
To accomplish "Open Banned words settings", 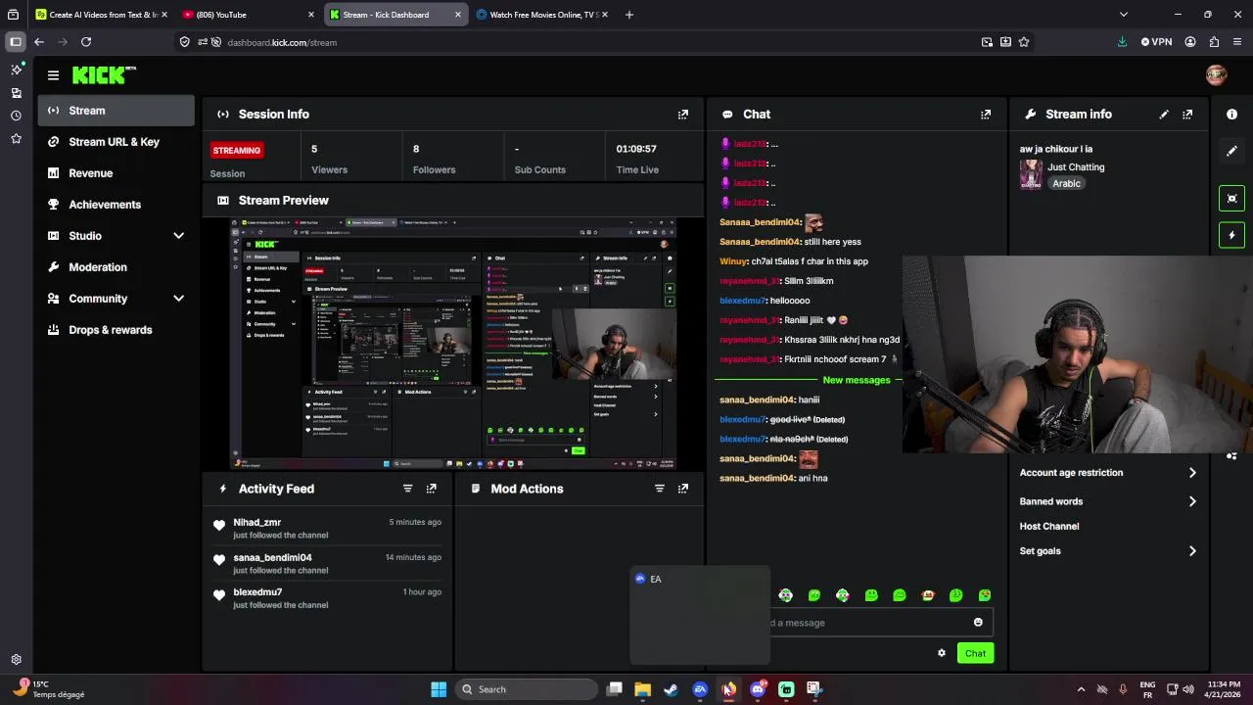I will (x=1108, y=501).
